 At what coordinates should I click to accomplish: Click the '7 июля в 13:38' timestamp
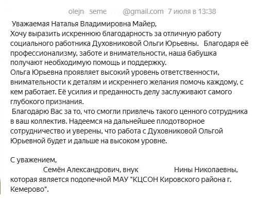pyautogui.click(x=192, y=11)
